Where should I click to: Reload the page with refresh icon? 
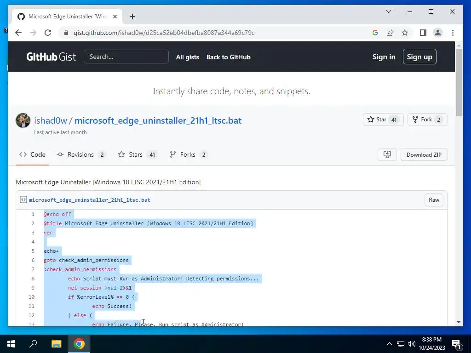[48, 33]
